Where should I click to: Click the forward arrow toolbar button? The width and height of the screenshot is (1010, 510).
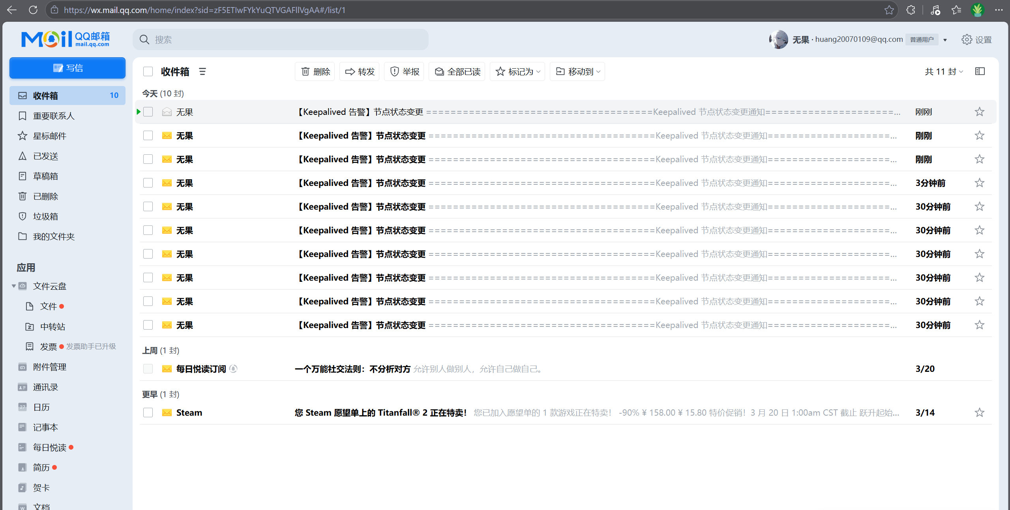pos(359,71)
